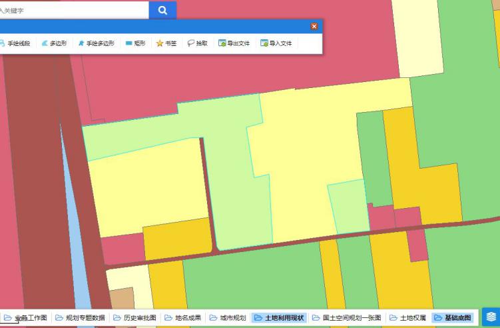Click the blue magnifier search button
The width and height of the screenshot is (500, 328).
(x=162, y=10)
